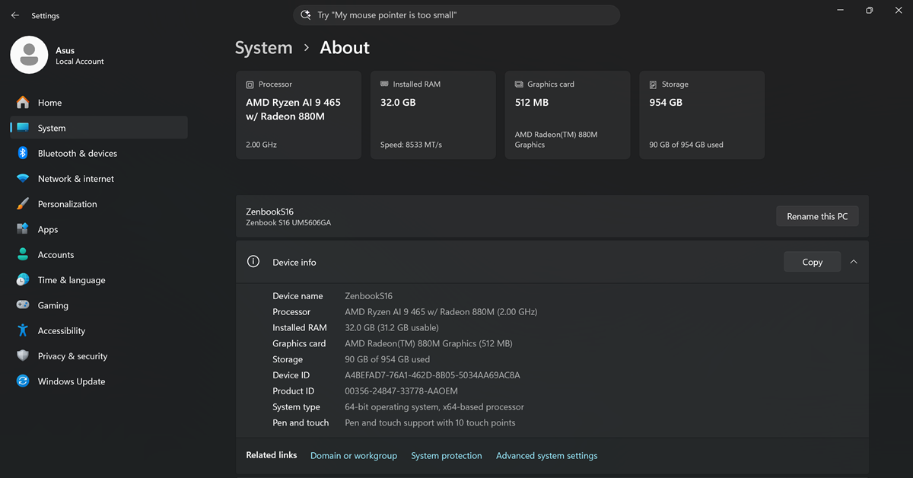The height and width of the screenshot is (478, 913).
Task: Open Windows Update page
Action: point(99,381)
